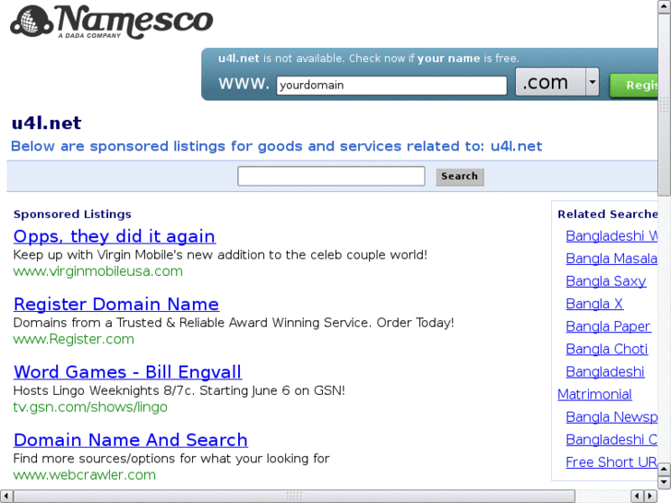
Task: Open the Bangla Masala related search
Action: tap(612, 258)
